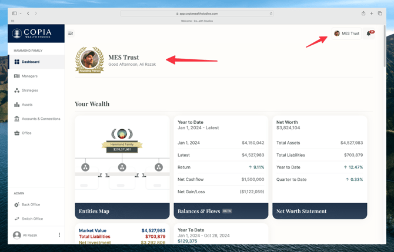Go to Dashboard in the sidebar
394x252 pixels.
[31, 62]
